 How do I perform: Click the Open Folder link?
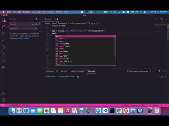(24, 38)
